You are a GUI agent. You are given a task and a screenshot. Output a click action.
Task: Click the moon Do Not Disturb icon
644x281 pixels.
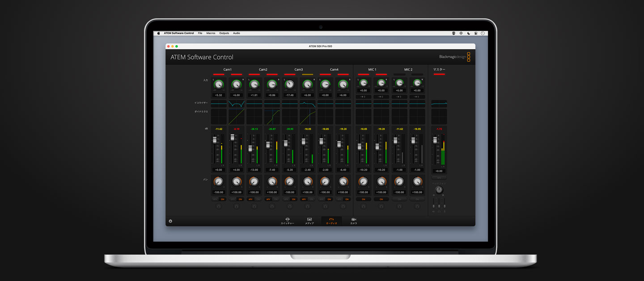coord(469,33)
